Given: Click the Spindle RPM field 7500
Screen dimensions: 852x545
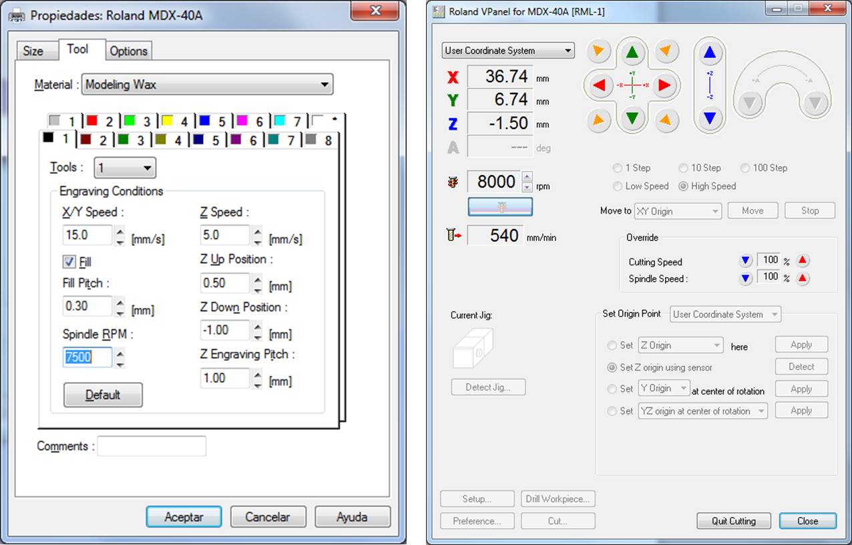Looking at the screenshot, I should point(87,357).
